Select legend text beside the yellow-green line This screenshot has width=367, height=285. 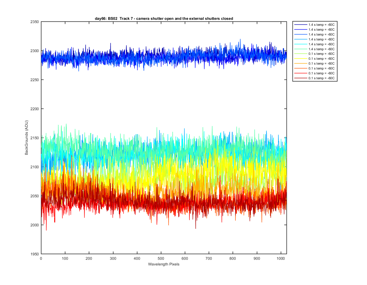(321, 54)
